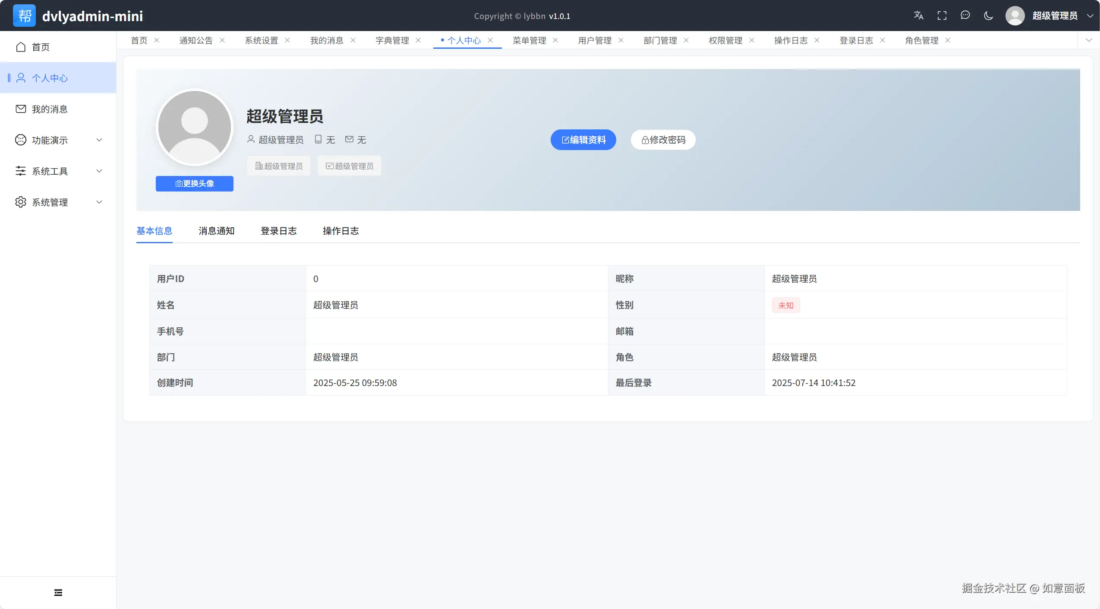Click the avatar in the top bar
Screen dimensions: 1100x609
pyautogui.click(x=1015, y=16)
